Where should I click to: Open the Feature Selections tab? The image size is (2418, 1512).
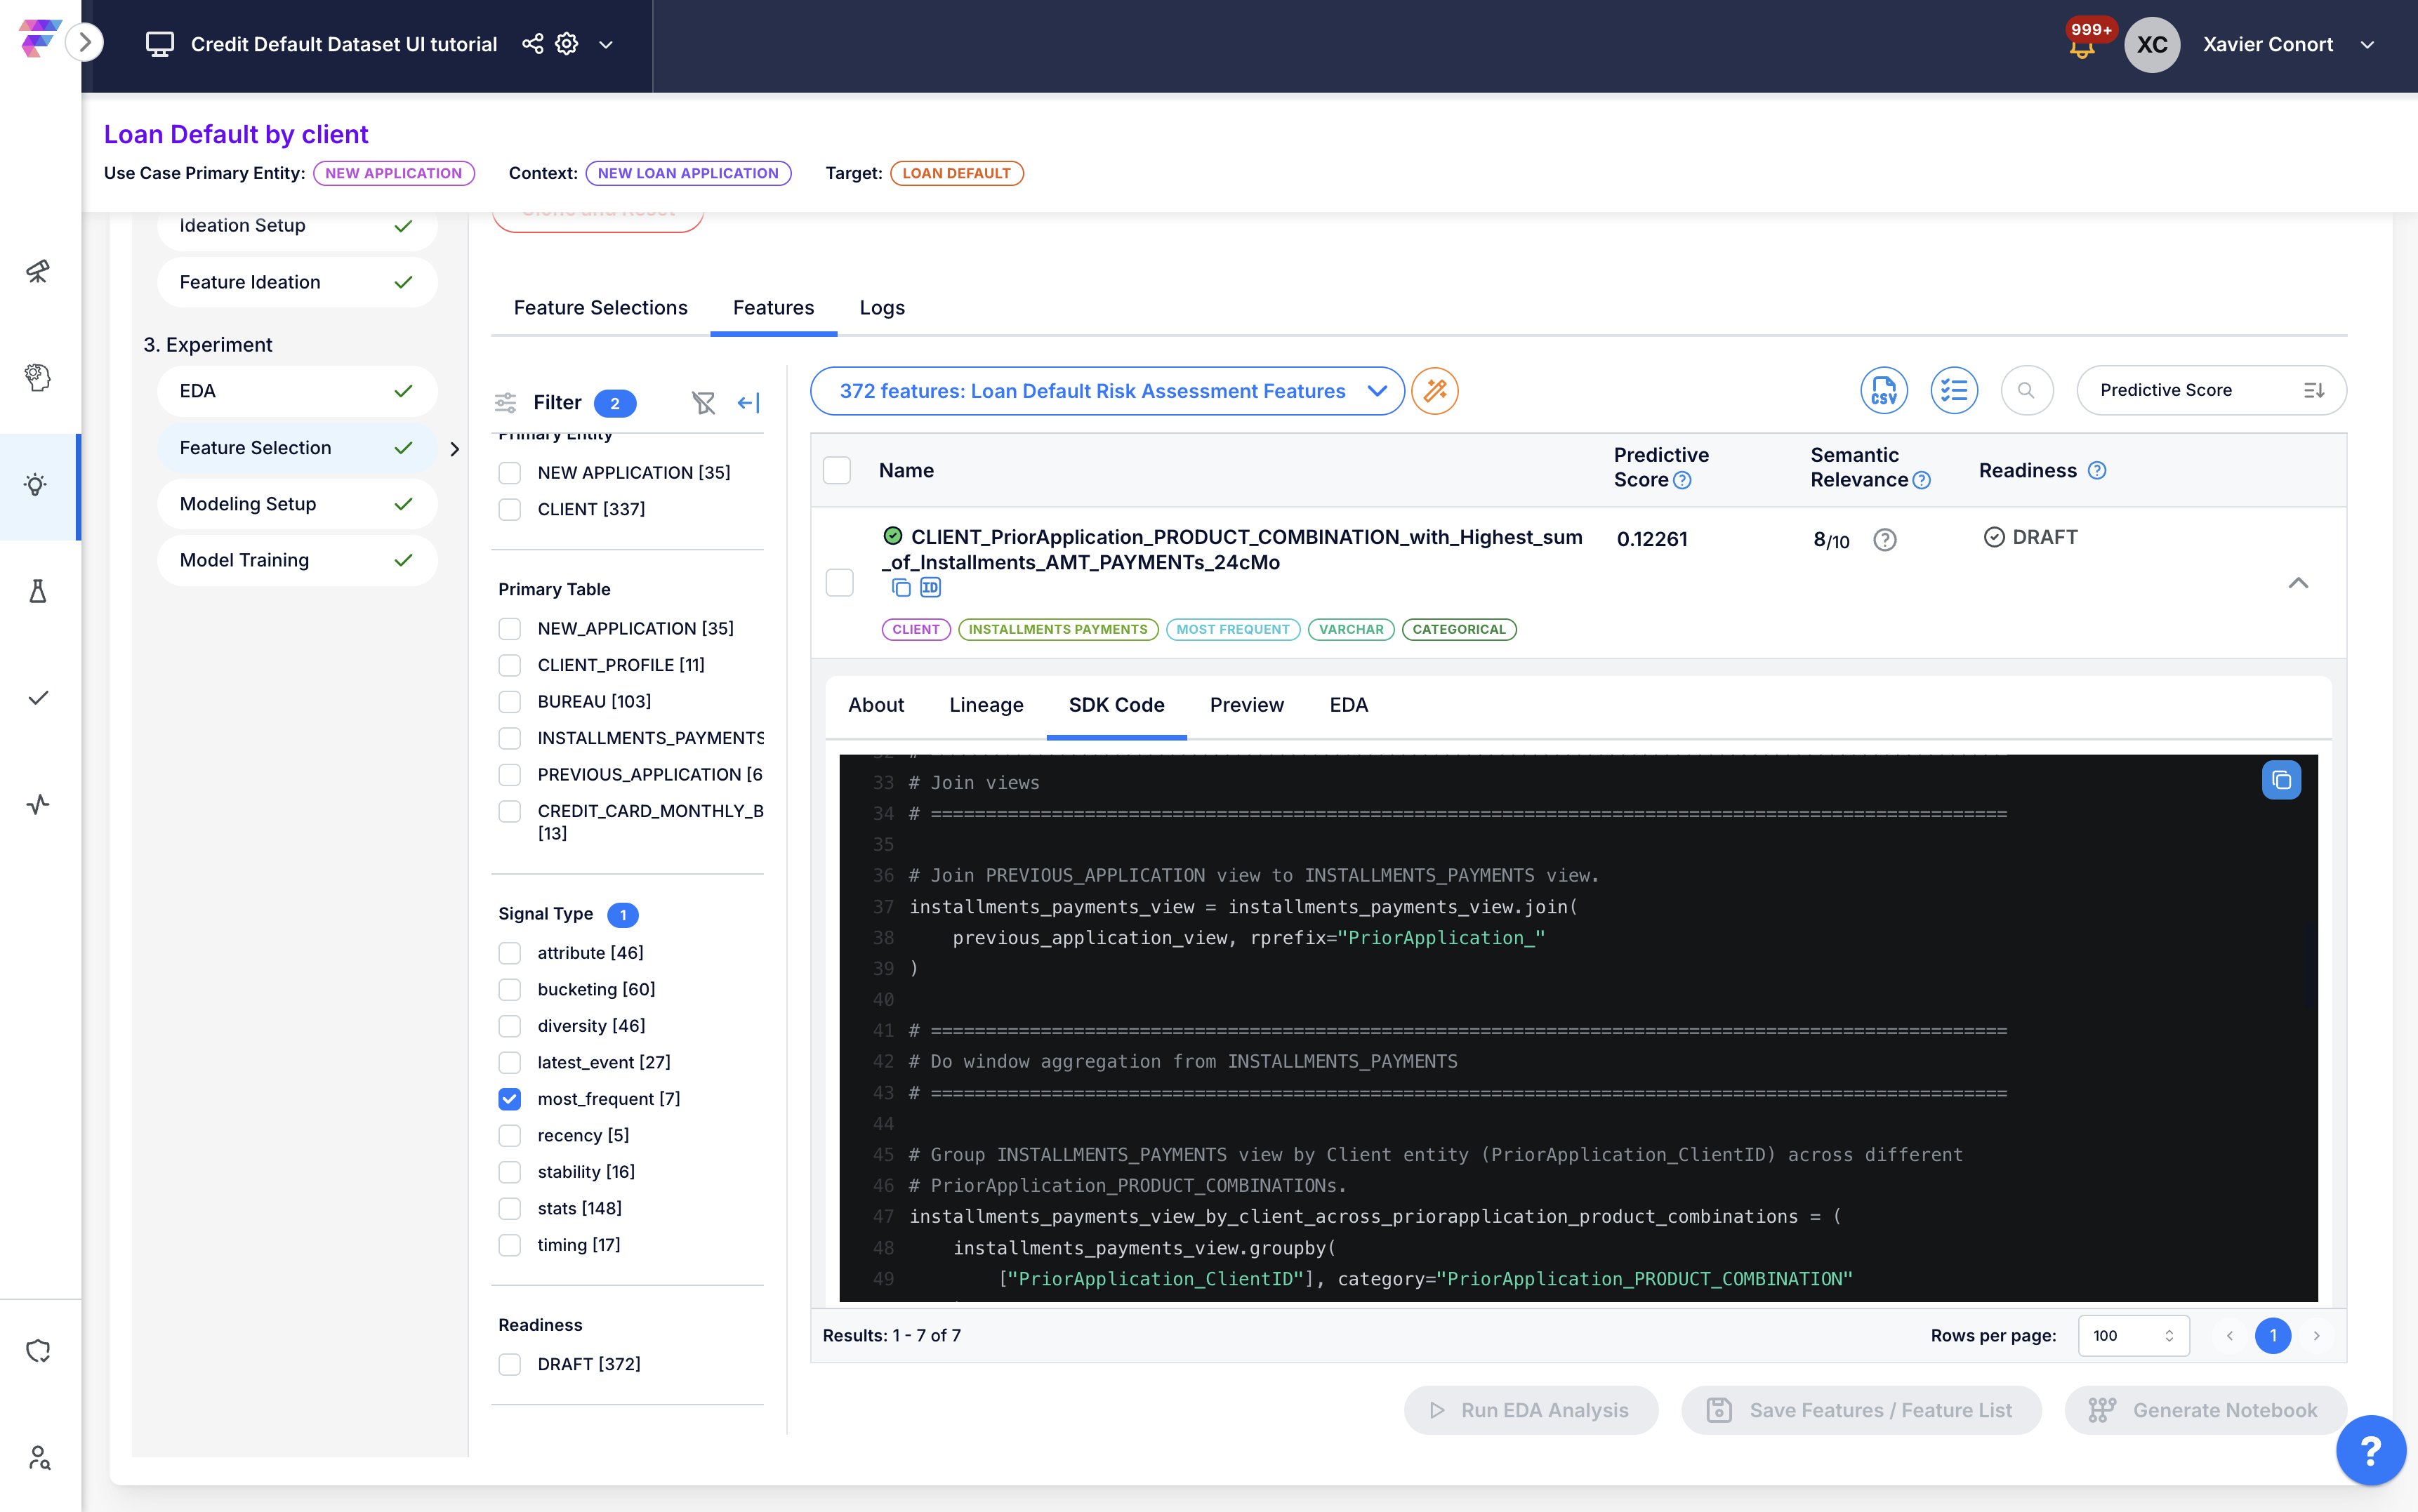600,308
